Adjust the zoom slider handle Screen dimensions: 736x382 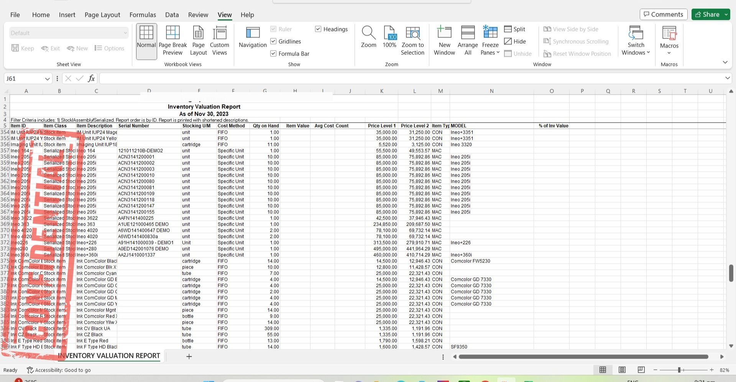coord(679,370)
